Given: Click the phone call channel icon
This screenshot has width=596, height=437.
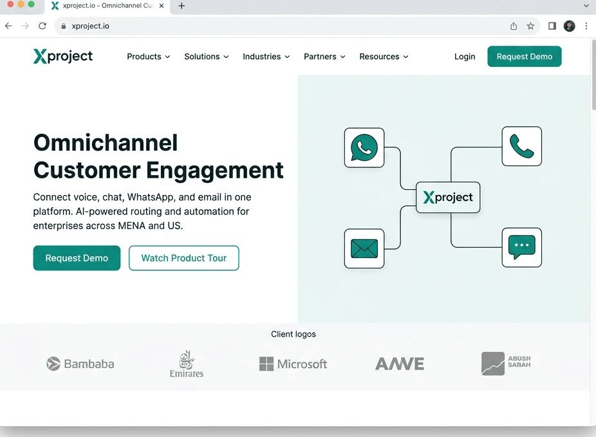Looking at the screenshot, I should click(x=521, y=146).
